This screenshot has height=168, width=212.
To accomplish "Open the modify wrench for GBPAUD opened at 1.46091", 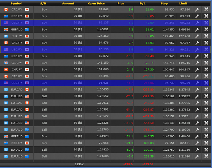I will (x=197, y=30).
